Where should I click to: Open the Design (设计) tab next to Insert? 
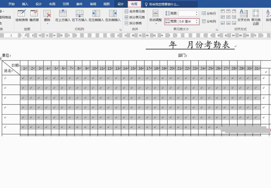(39, 4)
